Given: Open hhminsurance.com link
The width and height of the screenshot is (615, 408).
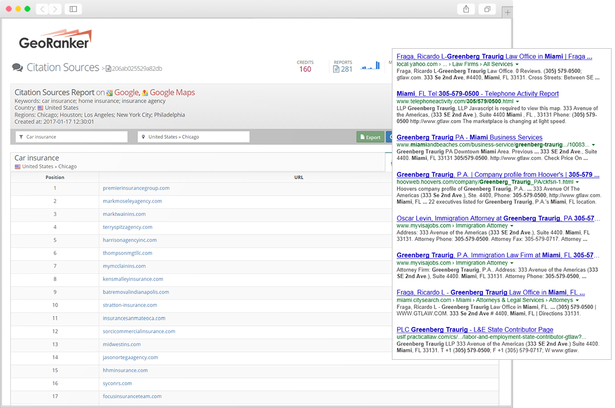Looking at the screenshot, I should click(125, 371).
